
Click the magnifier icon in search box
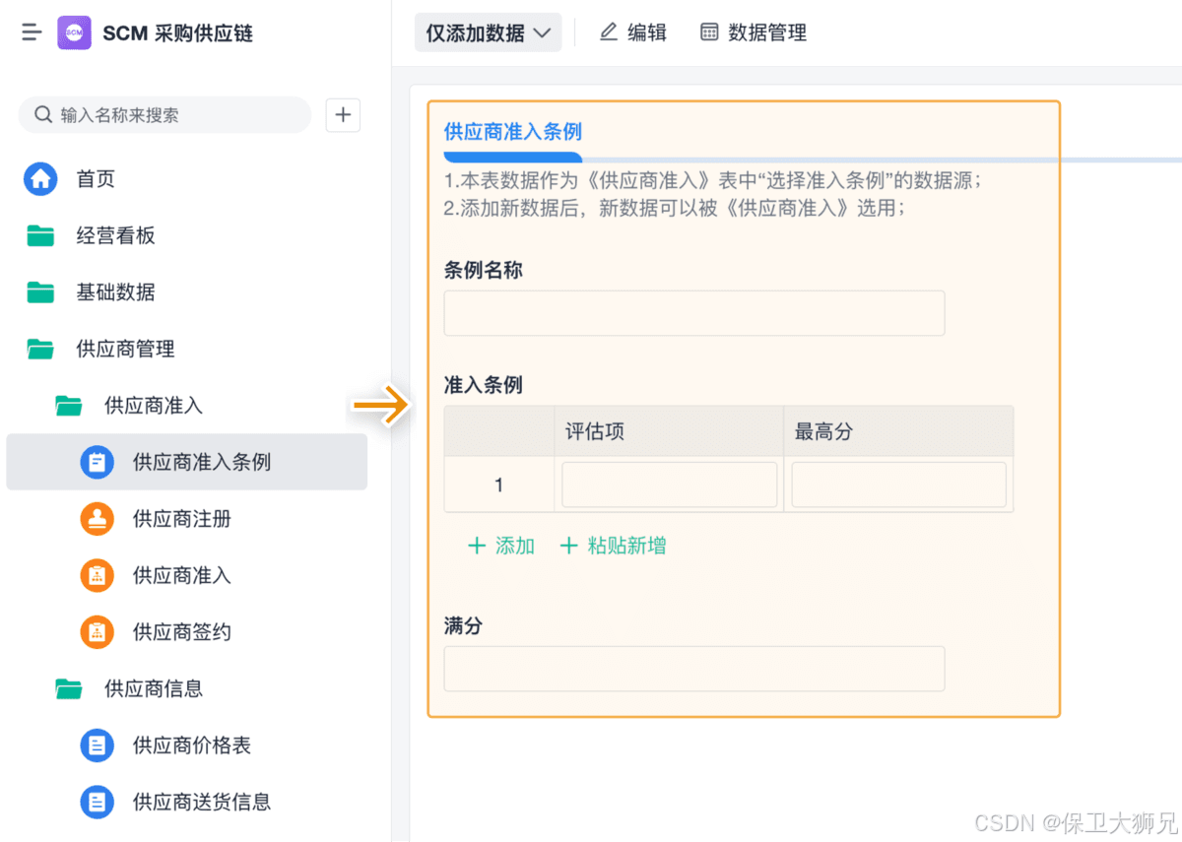[x=43, y=114]
